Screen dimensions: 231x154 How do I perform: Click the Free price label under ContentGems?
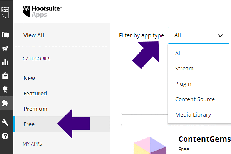(x=184, y=149)
